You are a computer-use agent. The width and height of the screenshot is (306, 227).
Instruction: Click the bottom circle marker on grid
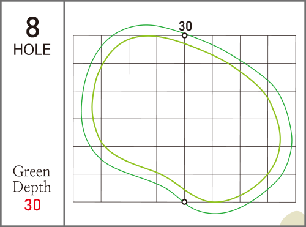point(184,202)
